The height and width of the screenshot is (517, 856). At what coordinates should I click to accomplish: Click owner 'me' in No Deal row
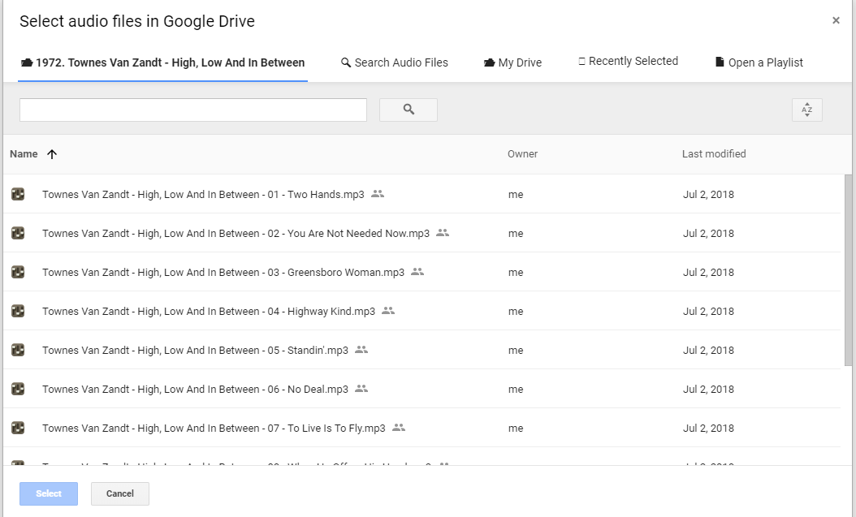516,390
